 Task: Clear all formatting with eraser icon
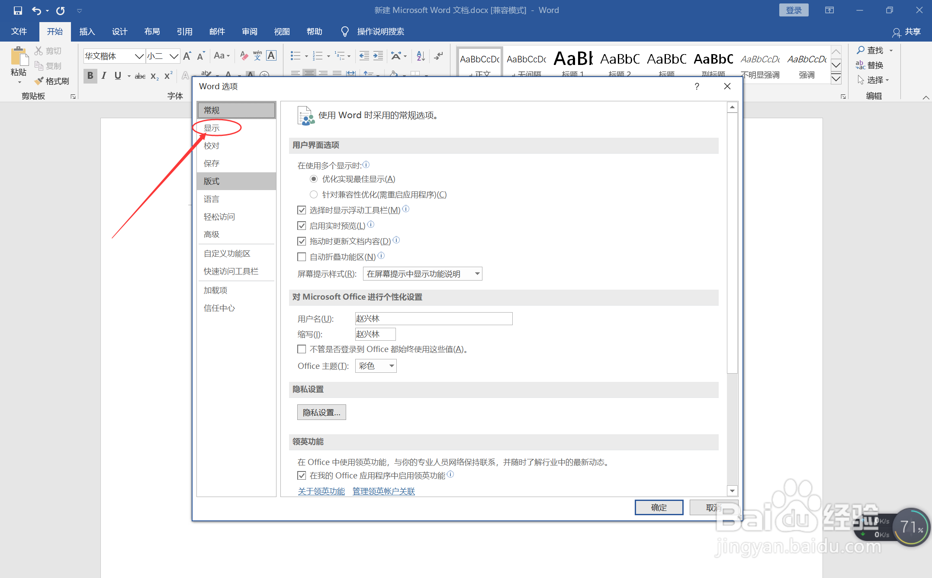pos(244,56)
